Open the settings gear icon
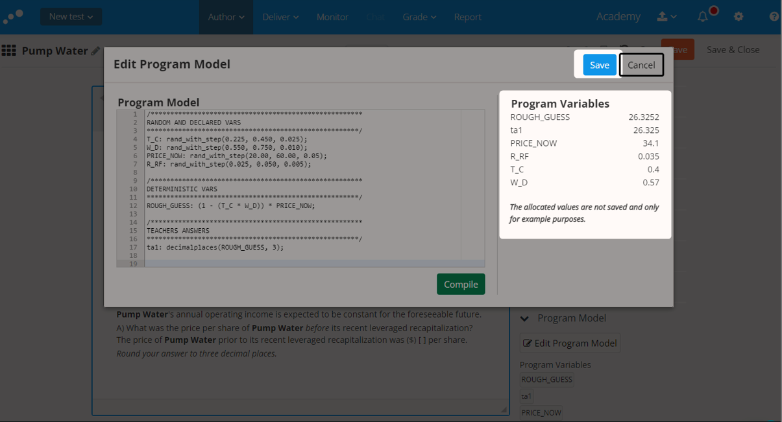 tap(739, 17)
